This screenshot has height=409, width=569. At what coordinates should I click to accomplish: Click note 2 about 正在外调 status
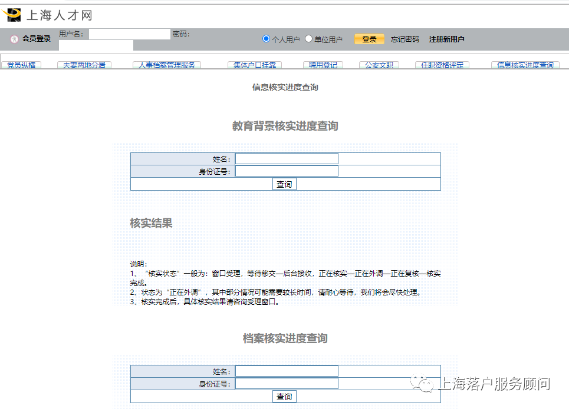275,292
